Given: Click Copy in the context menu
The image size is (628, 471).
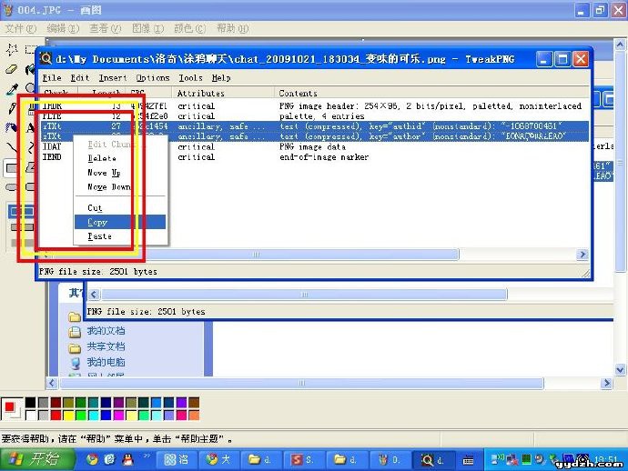Looking at the screenshot, I should coord(97,222).
